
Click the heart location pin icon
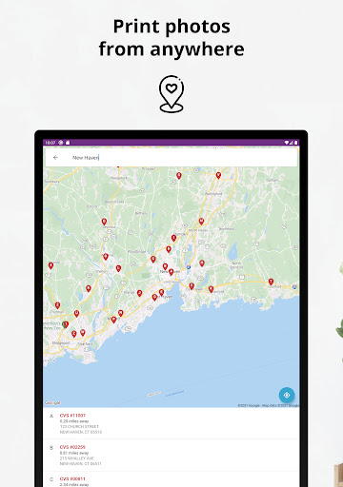tap(171, 94)
